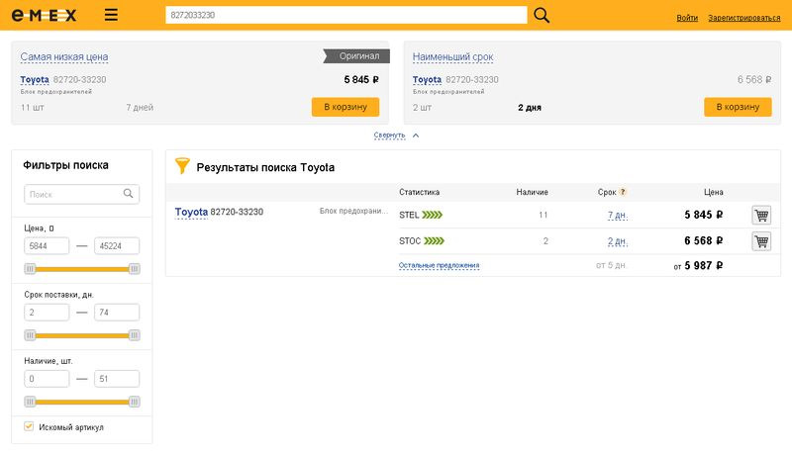The width and height of the screenshot is (792, 455).
Task: Click the Статистика column header
Action: (419, 192)
